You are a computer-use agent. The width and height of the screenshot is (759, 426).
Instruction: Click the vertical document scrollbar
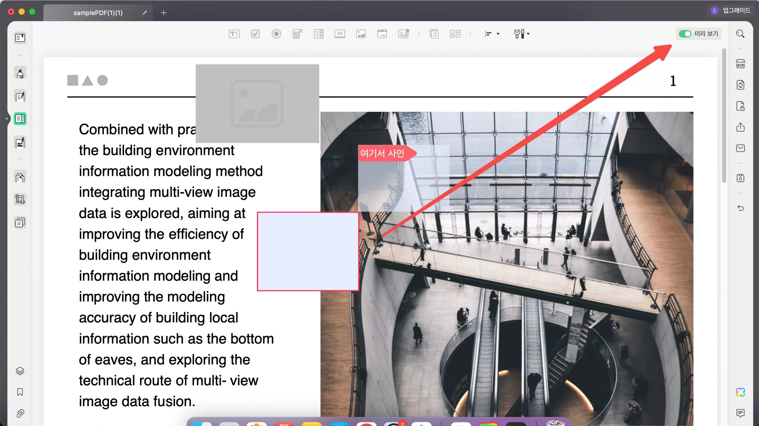[x=724, y=116]
